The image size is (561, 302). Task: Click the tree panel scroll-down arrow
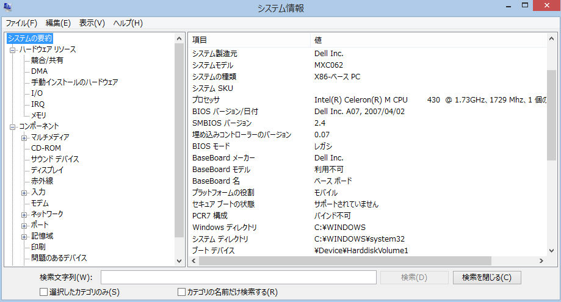[179, 261]
